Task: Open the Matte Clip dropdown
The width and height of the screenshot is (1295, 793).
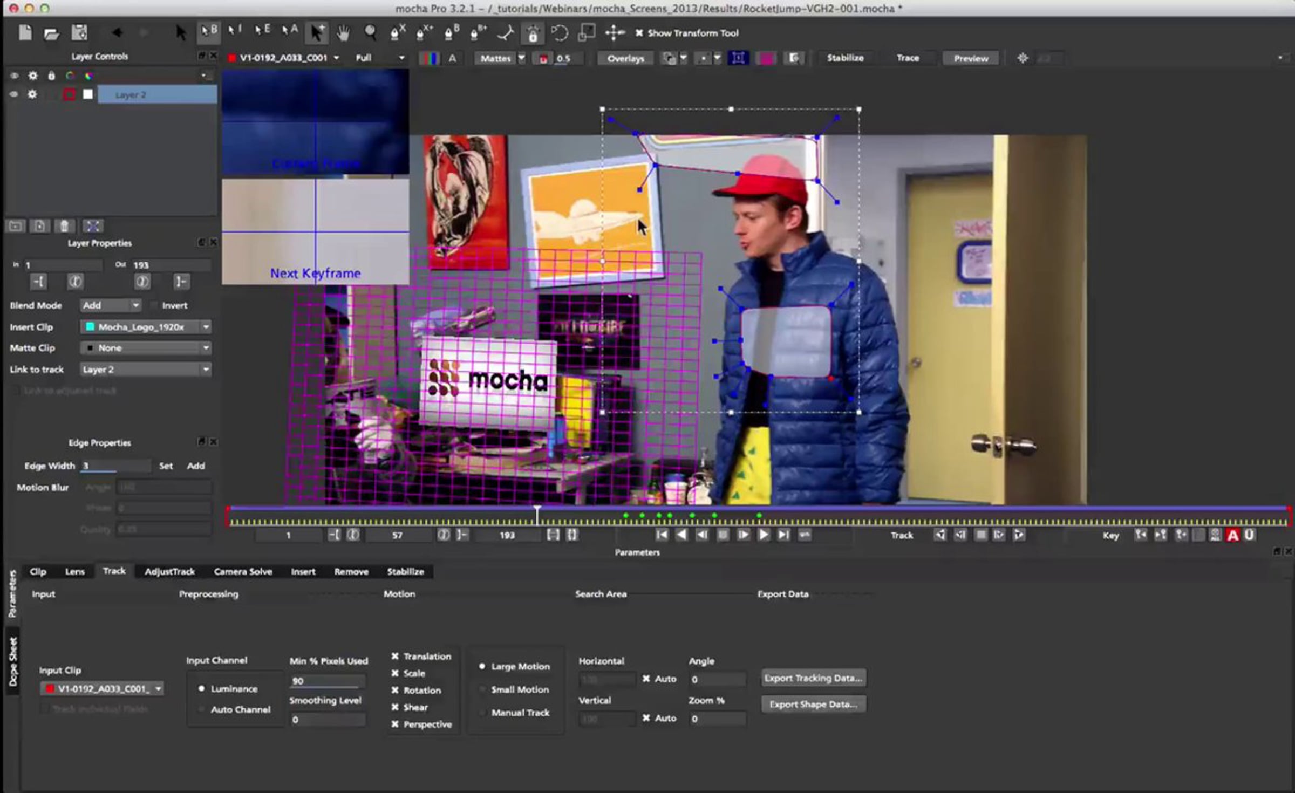Action: click(x=146, y=348)
